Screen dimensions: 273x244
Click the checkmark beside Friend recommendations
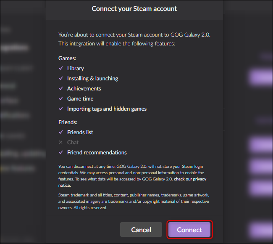(x=60, y=153)
